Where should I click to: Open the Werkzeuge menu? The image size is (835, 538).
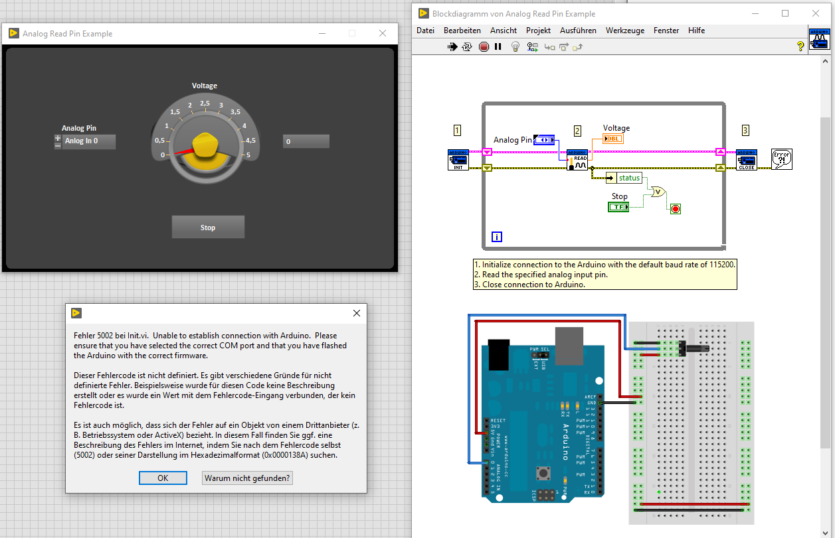624,31
